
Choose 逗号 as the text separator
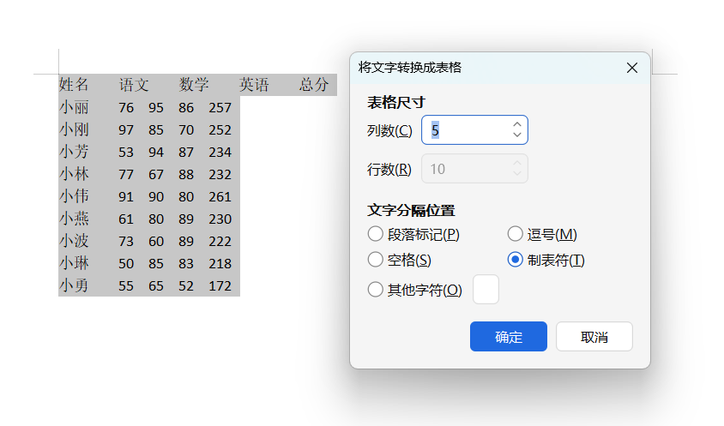(x=516, y=234)
